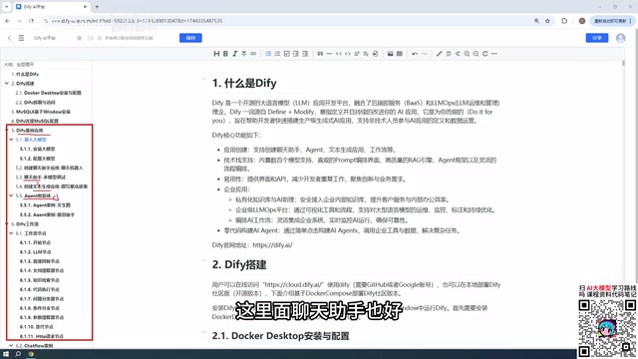Undo the last edit in editor
The height and width of the screenshot is (359, 638).
click(x=415, y=54)
